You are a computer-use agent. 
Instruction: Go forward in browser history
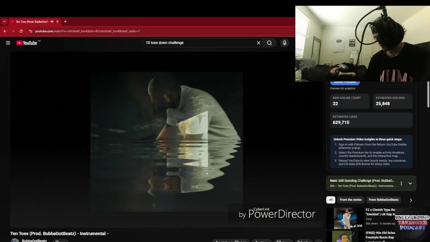13,31
